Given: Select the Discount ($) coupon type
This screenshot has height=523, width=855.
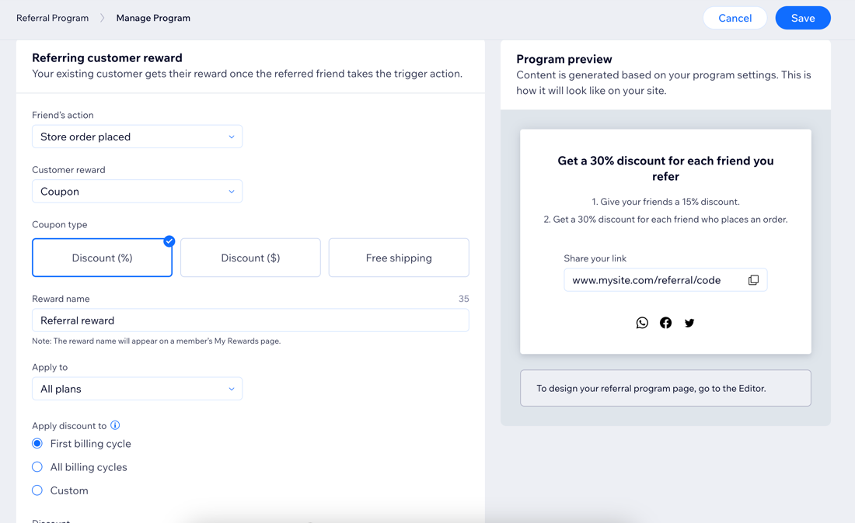Looking at the screenshot, I should coord(250,258).
